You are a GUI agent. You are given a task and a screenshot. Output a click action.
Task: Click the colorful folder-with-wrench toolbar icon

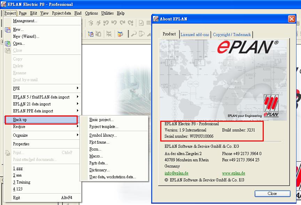pos(120,34)
